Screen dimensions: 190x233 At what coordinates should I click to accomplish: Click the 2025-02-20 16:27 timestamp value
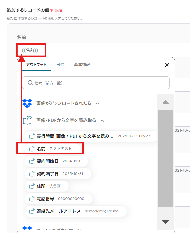134,136
